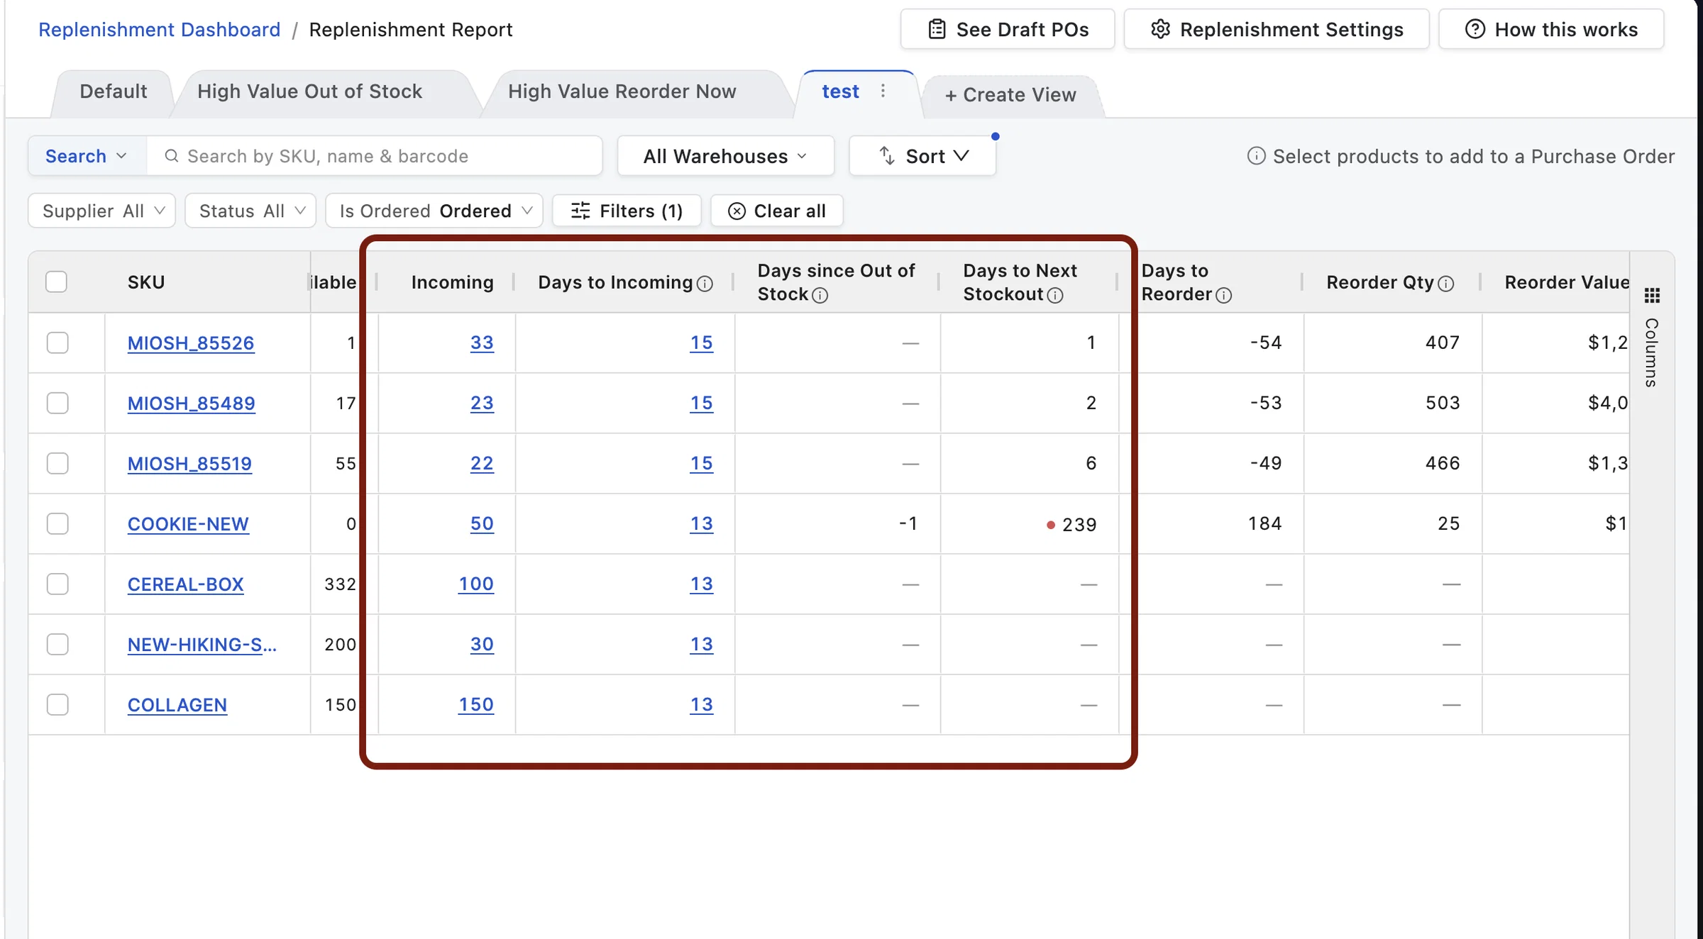This screenshot has width=1703, height=939.
Task: Click the 239 stockout value for COOKIE-NEW
Action: click(x=1079, y=525)
